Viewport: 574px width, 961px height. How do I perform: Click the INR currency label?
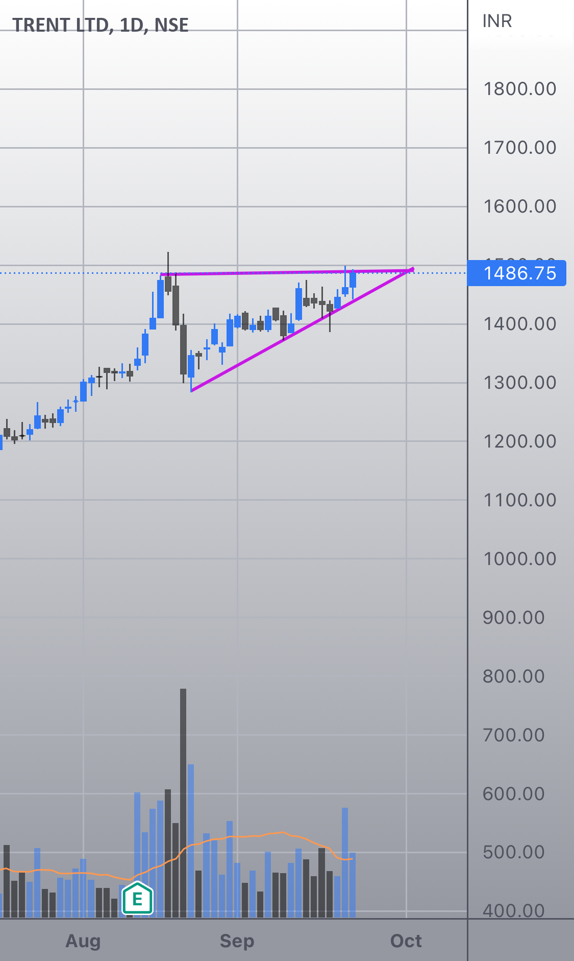[497, 21]
